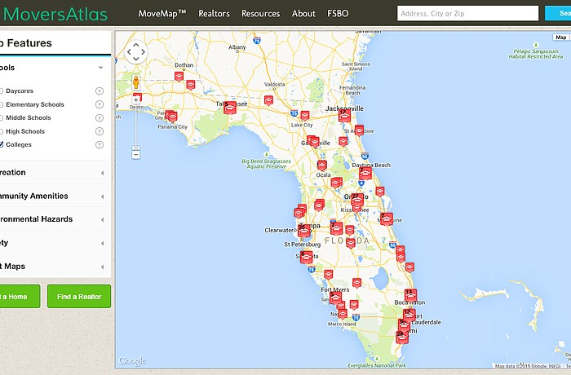571x375 pixels.
Task: Collapse the Schools section arrow
Action: (x=100, y=68)
